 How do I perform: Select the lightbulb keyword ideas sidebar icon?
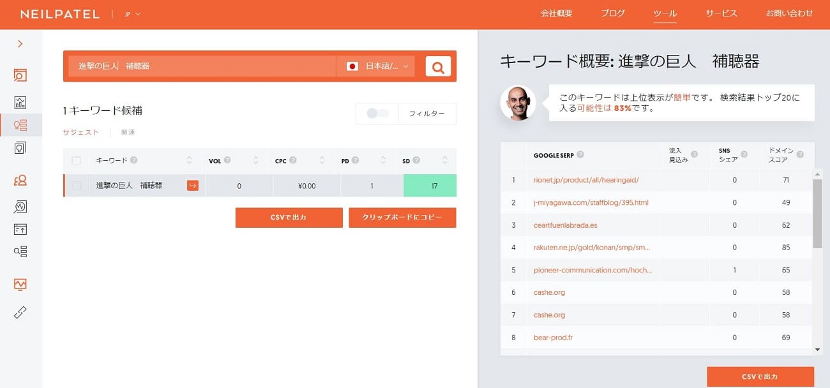pyautogui.click(x=20, y=124)
